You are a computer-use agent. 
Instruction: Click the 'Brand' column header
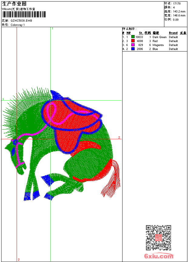[173, 33]
